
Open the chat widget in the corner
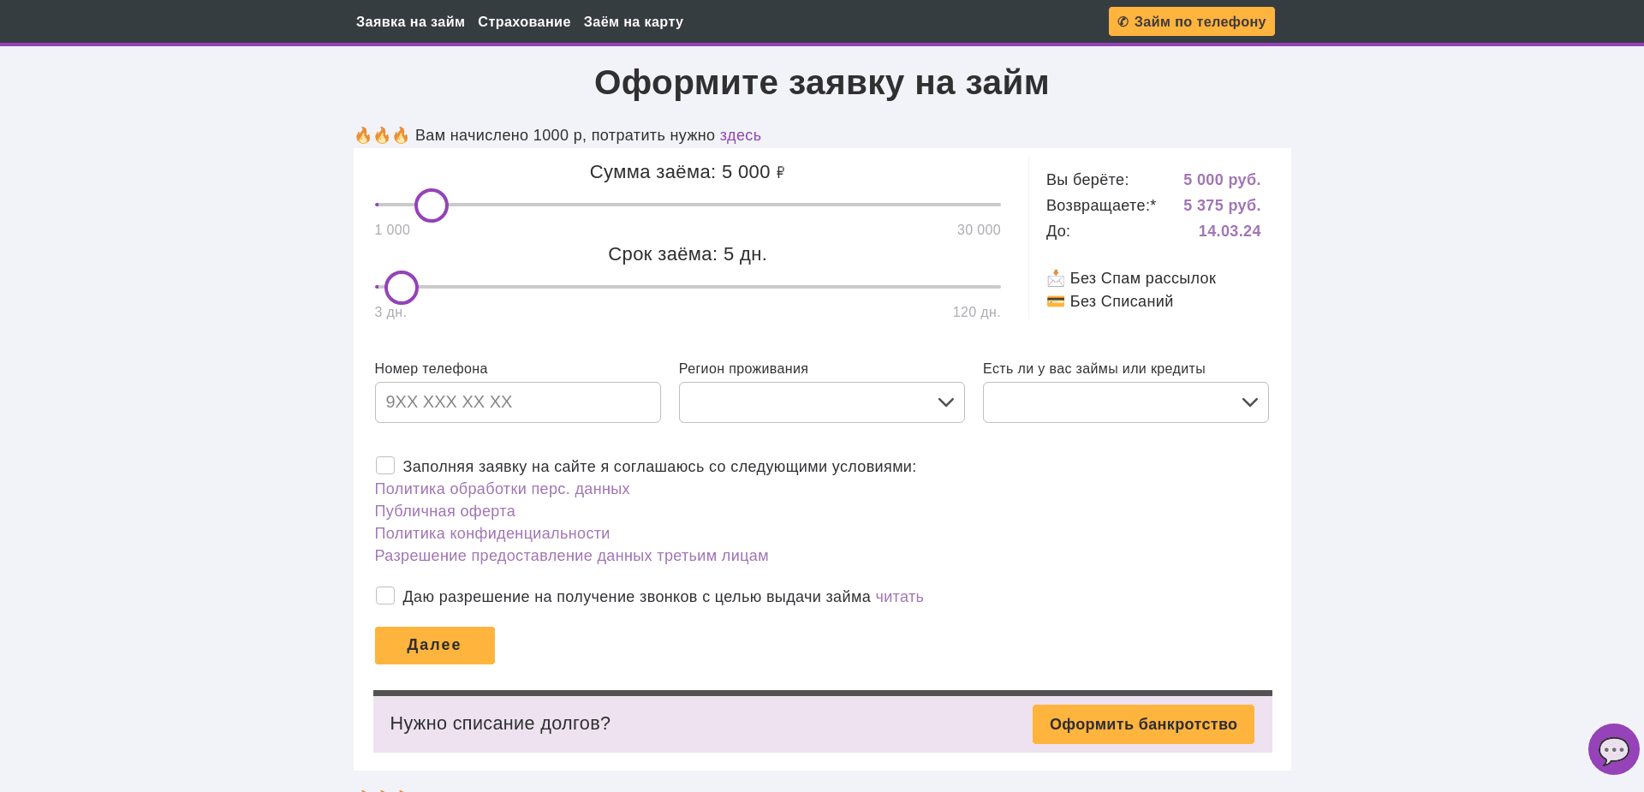click(1613, 749)
